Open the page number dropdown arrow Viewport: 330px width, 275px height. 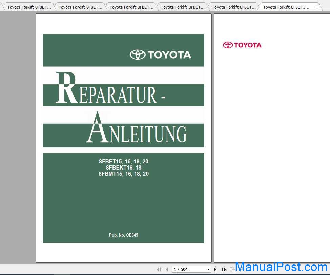click(208, 269)
